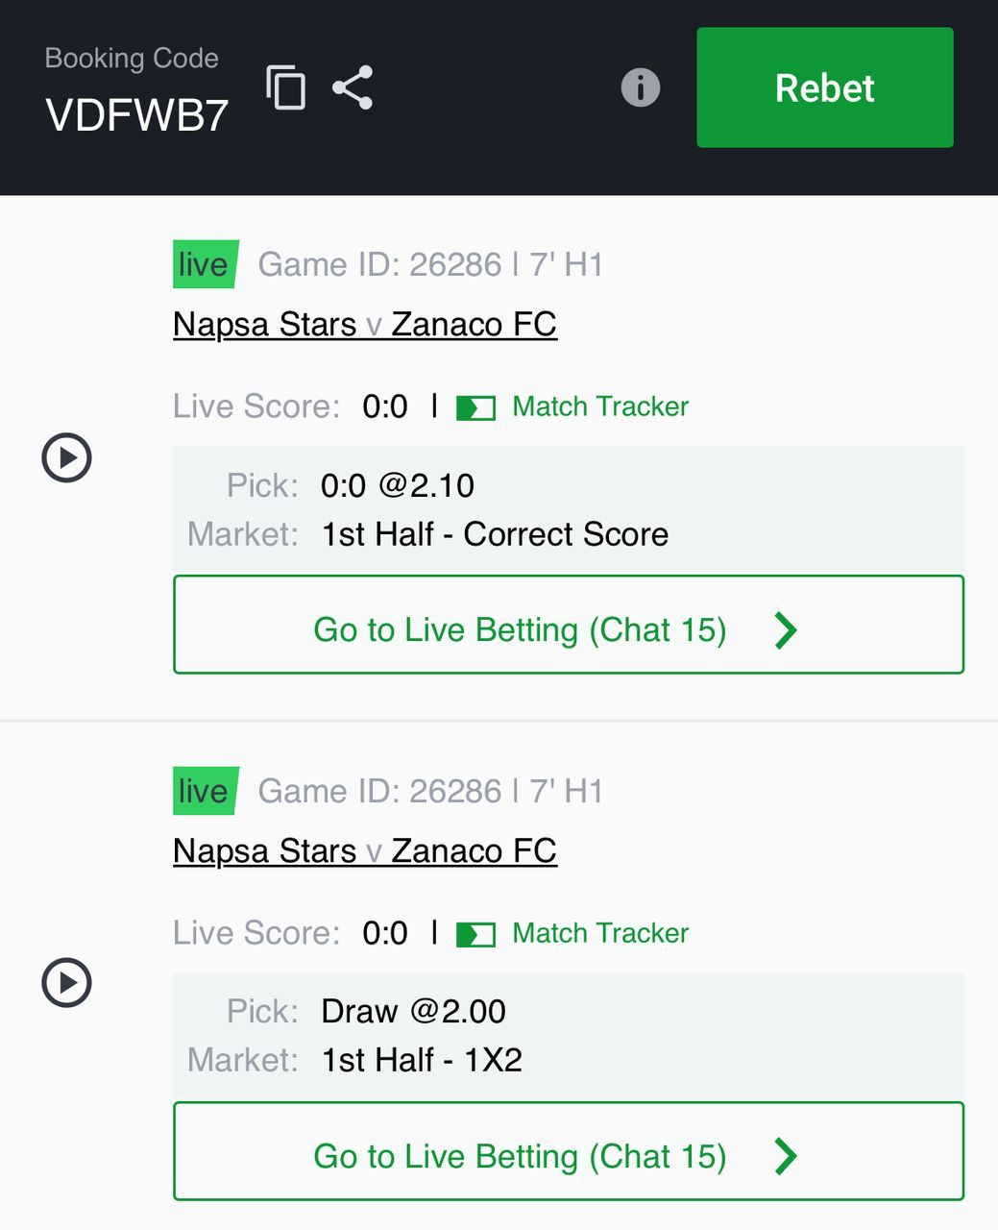Share the booking code

353,87
